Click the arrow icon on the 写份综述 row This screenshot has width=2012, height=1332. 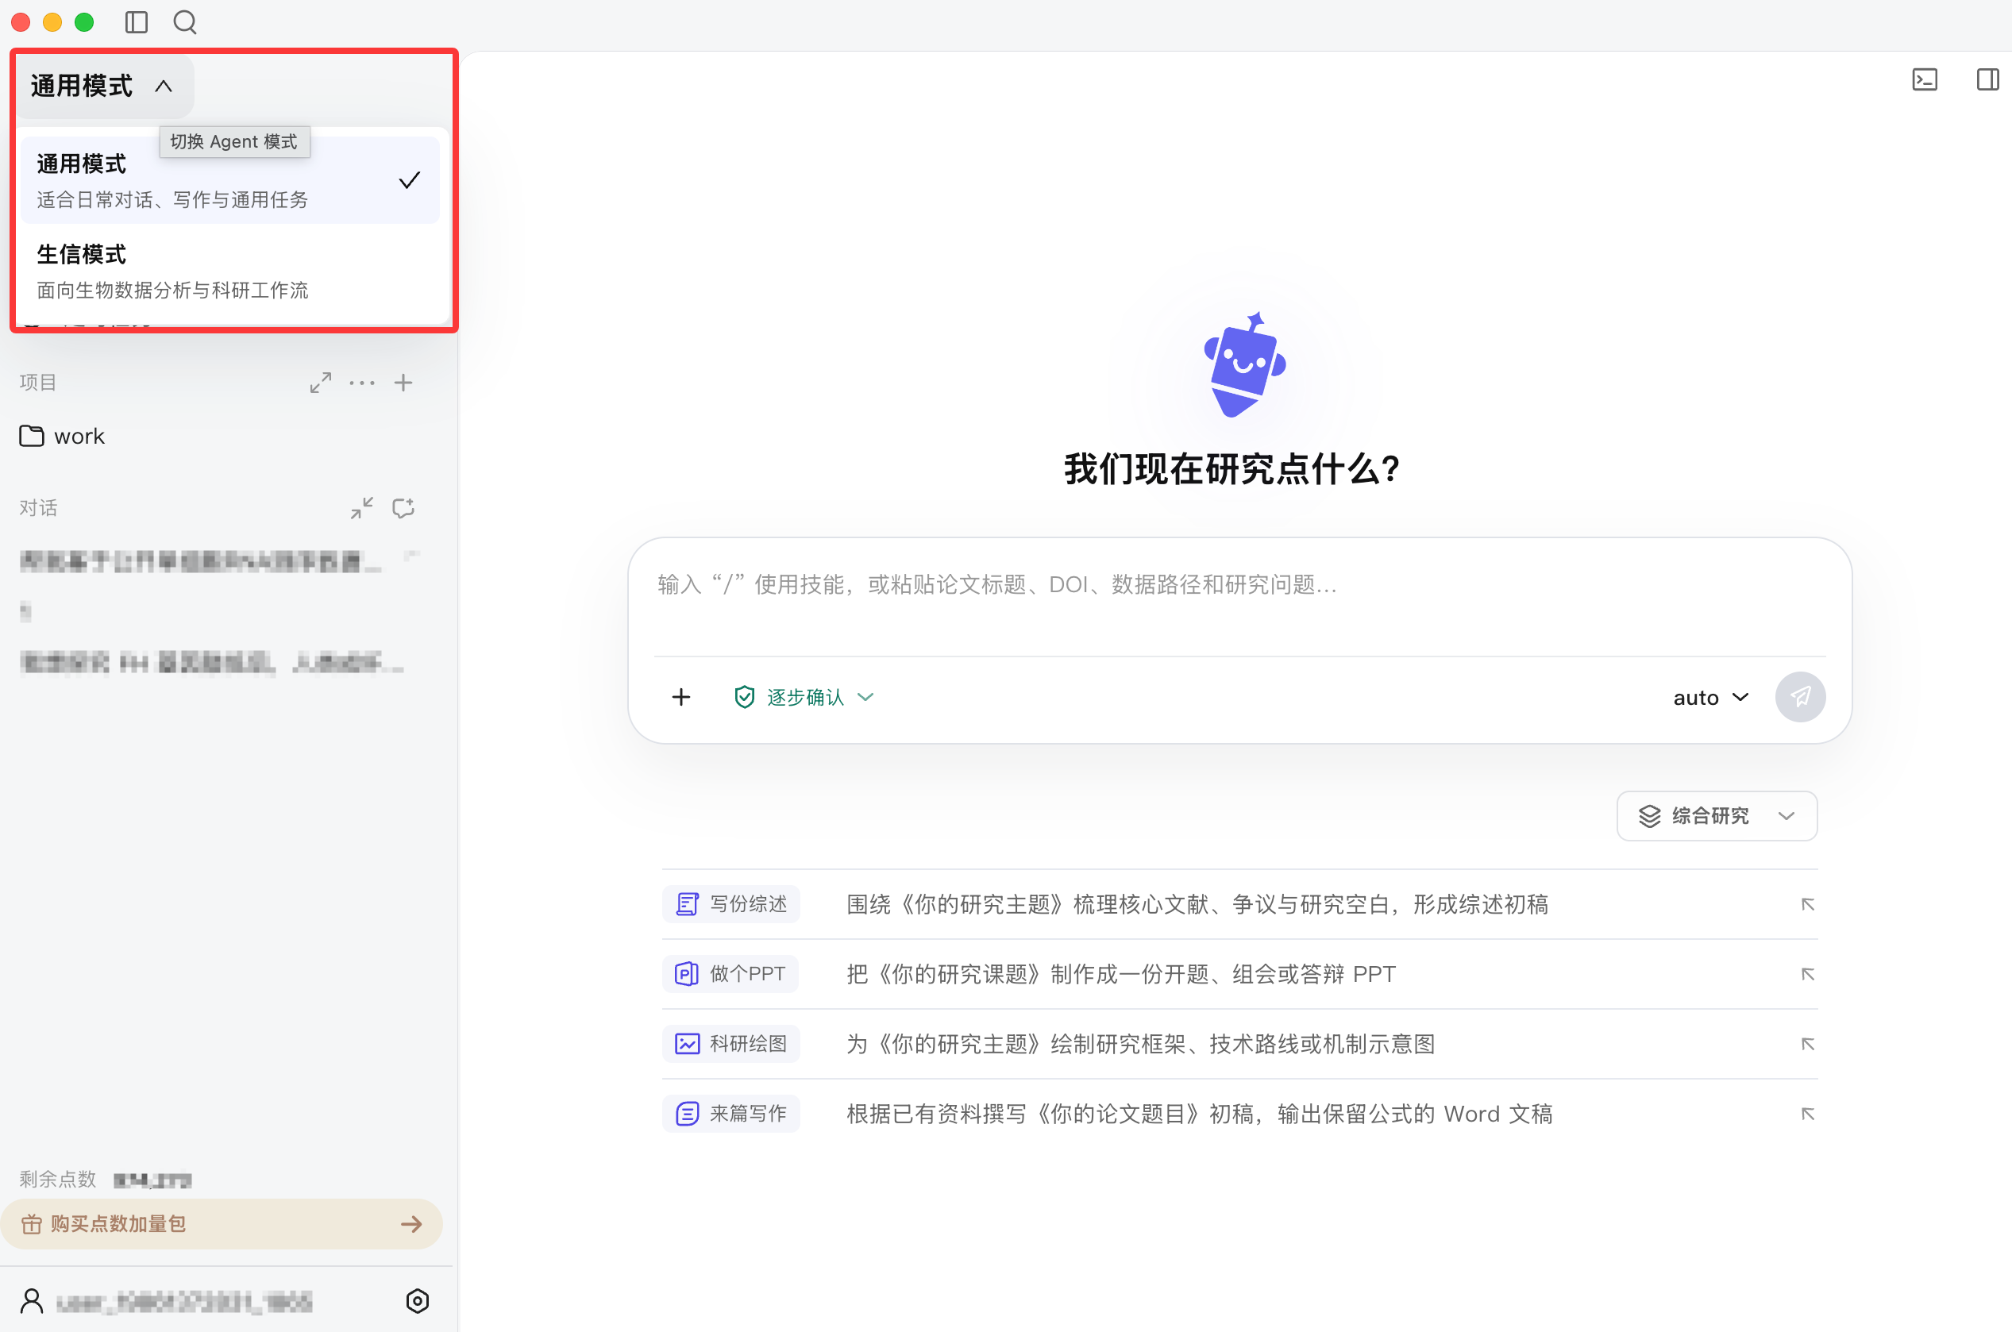(1808, 905)
